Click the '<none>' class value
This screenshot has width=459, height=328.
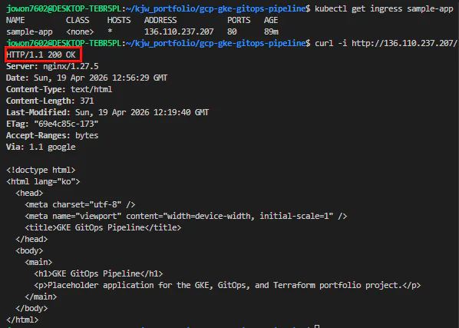[x=80, y=31]
